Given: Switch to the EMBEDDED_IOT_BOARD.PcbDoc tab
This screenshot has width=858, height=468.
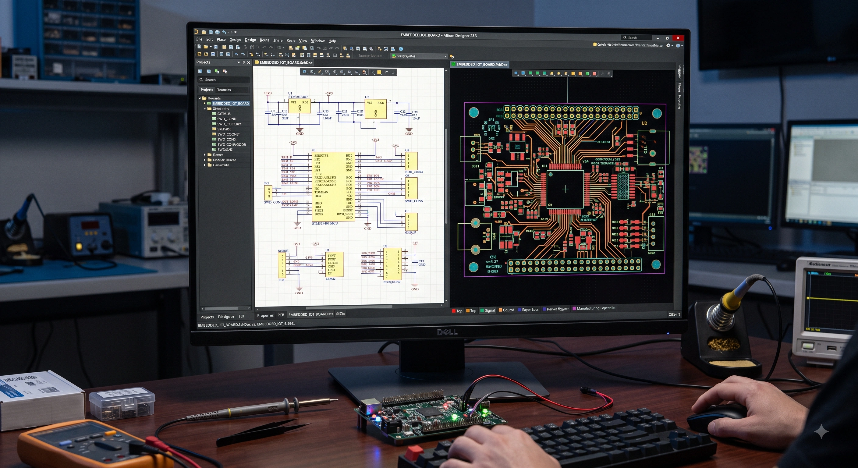Looking at the screenshot, I should point(479,64).
